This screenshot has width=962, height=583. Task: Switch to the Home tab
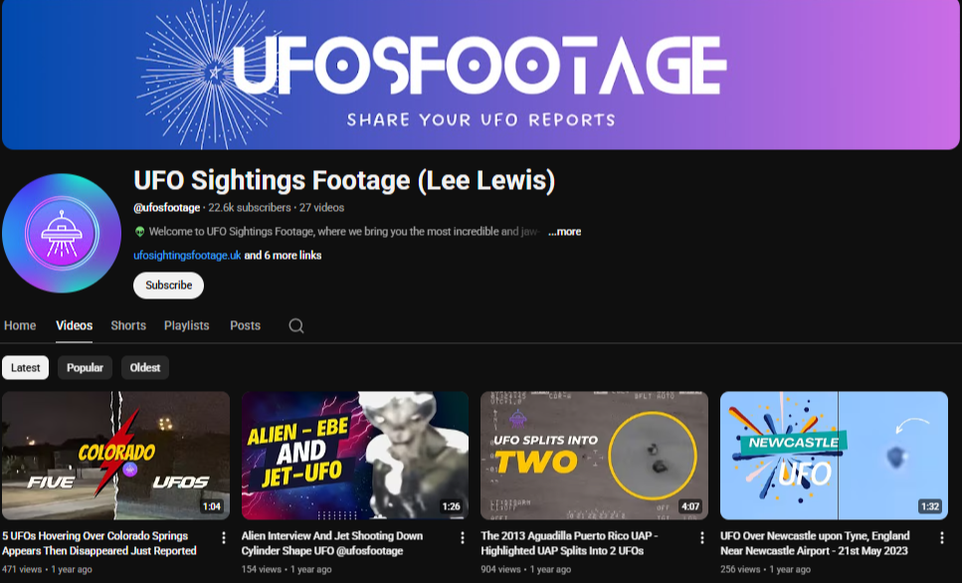coord(20,325)
